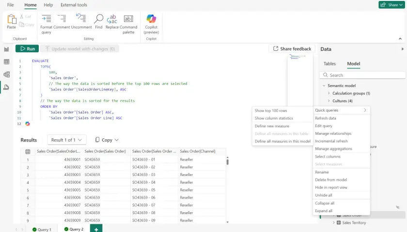Click the editor minimap preview
Screen dimensions: 407x232
(300, 80)
